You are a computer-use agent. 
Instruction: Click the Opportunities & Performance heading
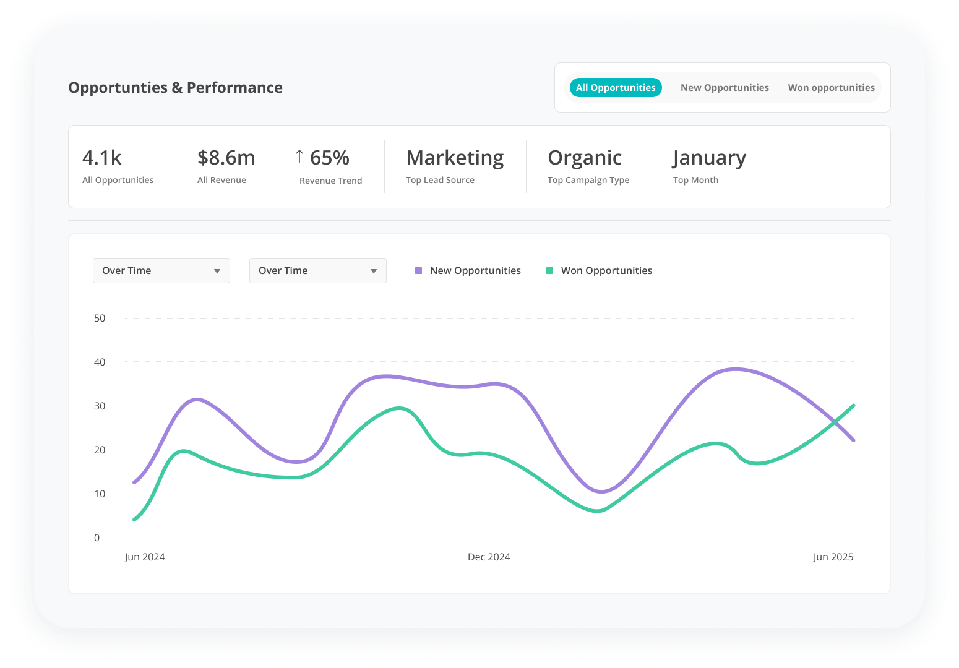coord(175,88)
